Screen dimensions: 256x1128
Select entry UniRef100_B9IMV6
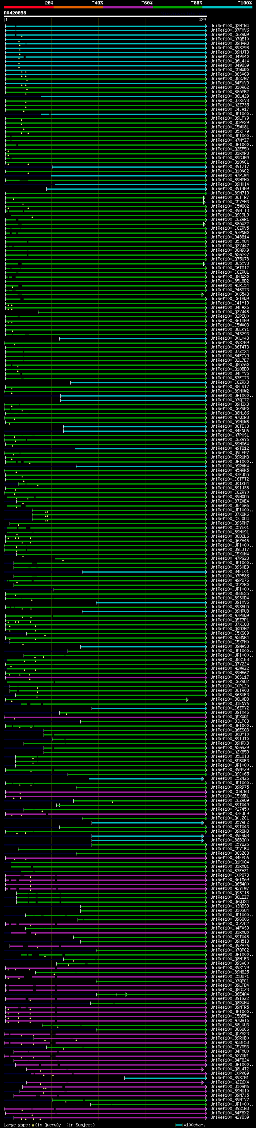click(x=230, y=603)
